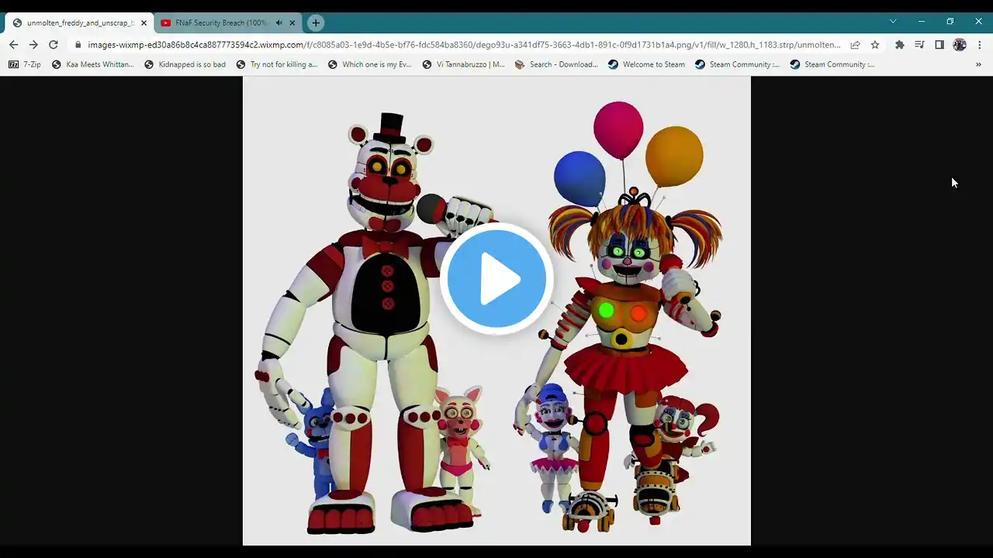Open the Chrome profile avatar
The width and height of the screenshot is (993, 558).
(x=960, y=45)
